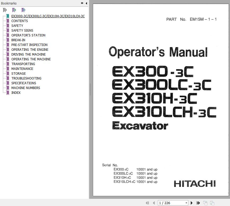Open the EX3000-3C/EX300LC-3C bookmark
The image size is (230, 206).
coord(48,16)
